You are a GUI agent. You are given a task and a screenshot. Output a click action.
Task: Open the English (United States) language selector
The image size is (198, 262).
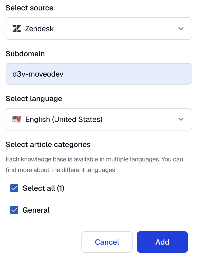click(99, 119)
